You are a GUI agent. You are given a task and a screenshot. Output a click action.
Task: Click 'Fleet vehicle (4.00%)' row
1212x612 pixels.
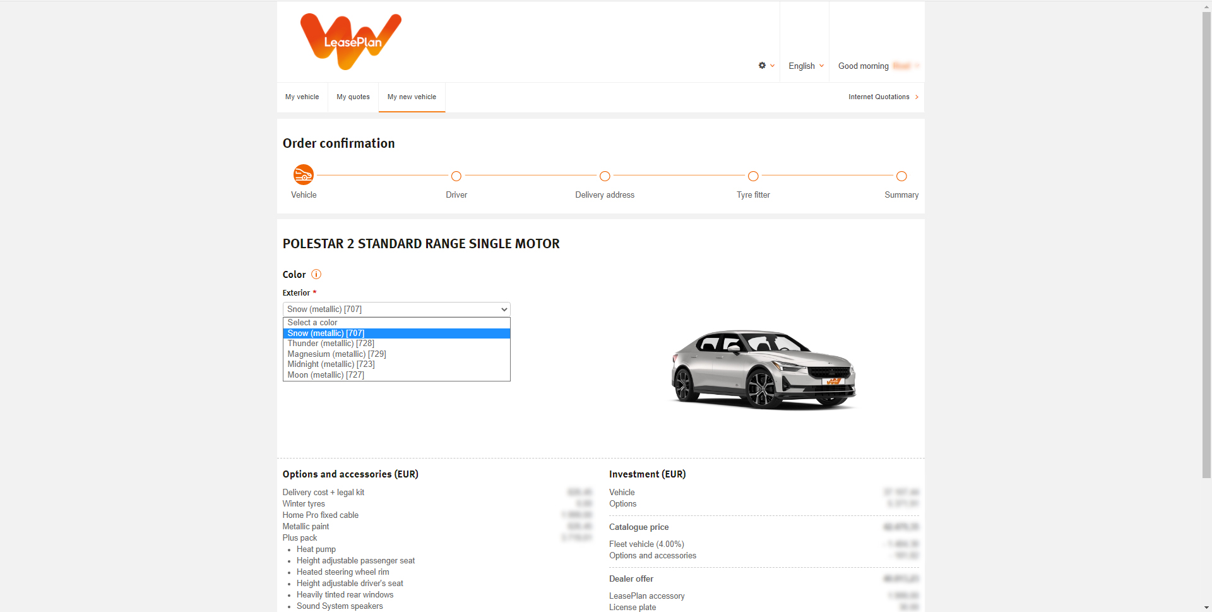click(764, 544)
